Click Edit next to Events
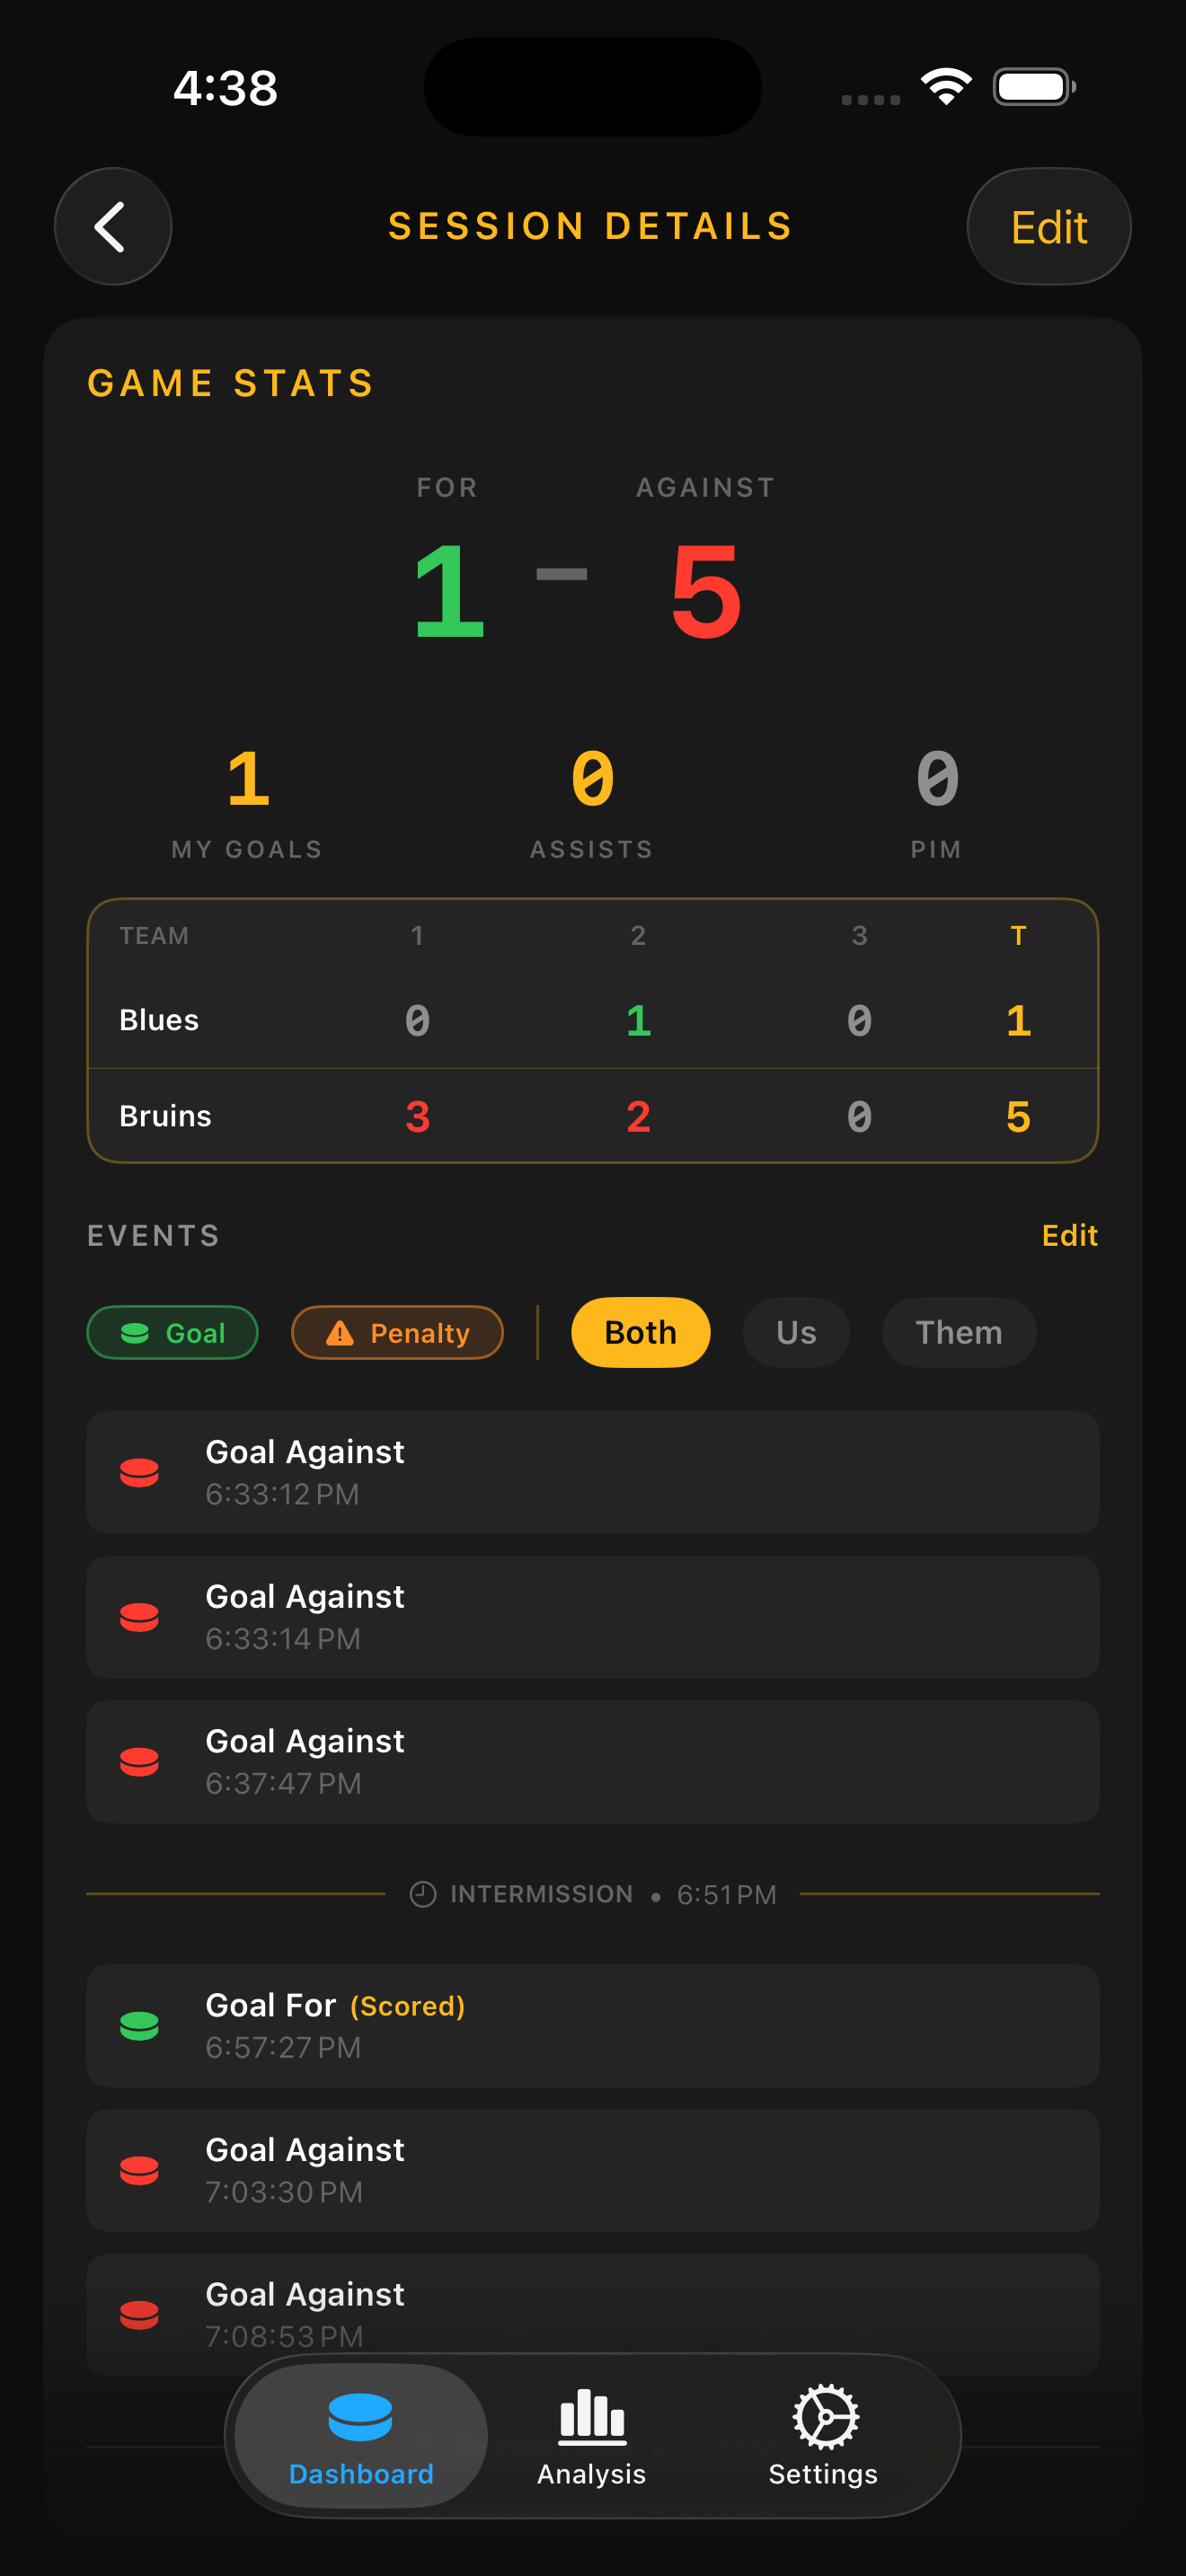 pos(1069,1235)
